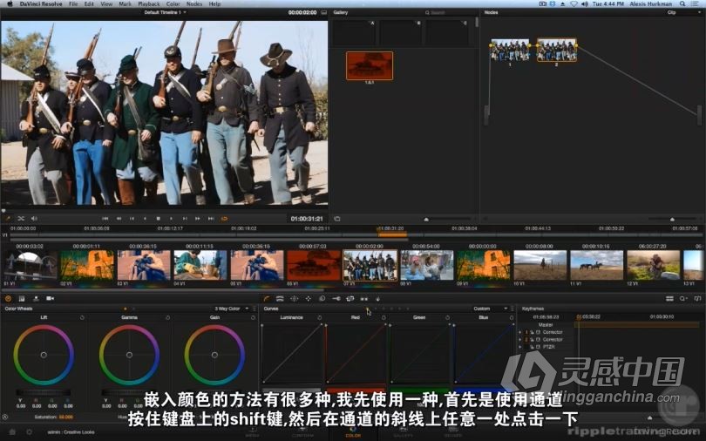
Task: Open the Stereoscopic 3D palette icon
Action: (364, 298)
